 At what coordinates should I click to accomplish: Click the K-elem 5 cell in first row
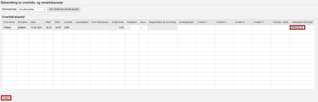click(x=243, y=27)
